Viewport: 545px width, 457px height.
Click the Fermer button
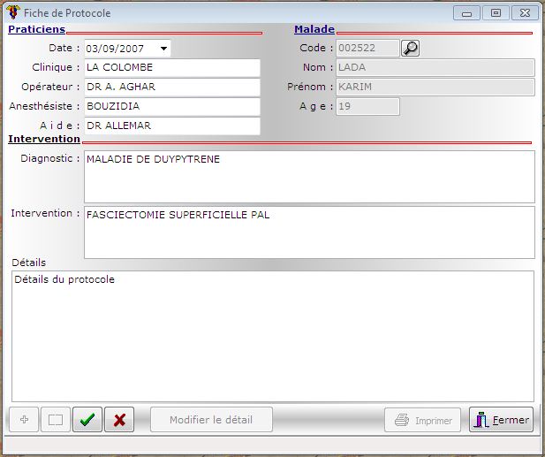pos(501,420)
